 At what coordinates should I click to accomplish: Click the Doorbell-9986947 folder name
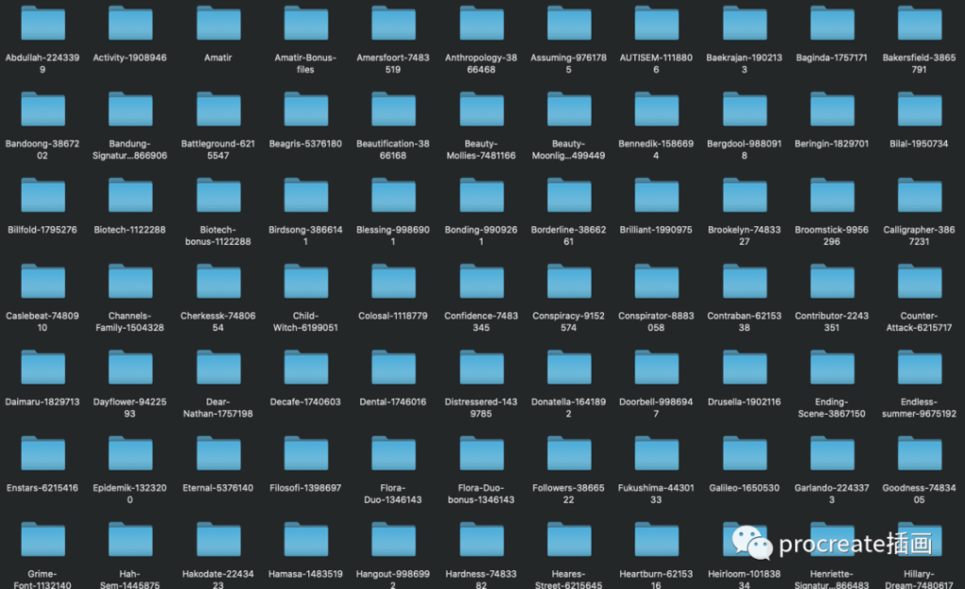(x=656, y=408)
